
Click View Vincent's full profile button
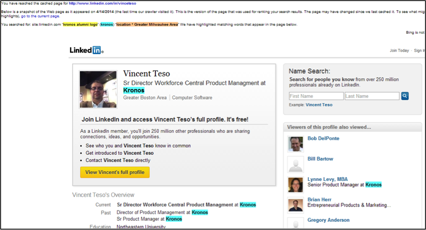tap(115, 172)
